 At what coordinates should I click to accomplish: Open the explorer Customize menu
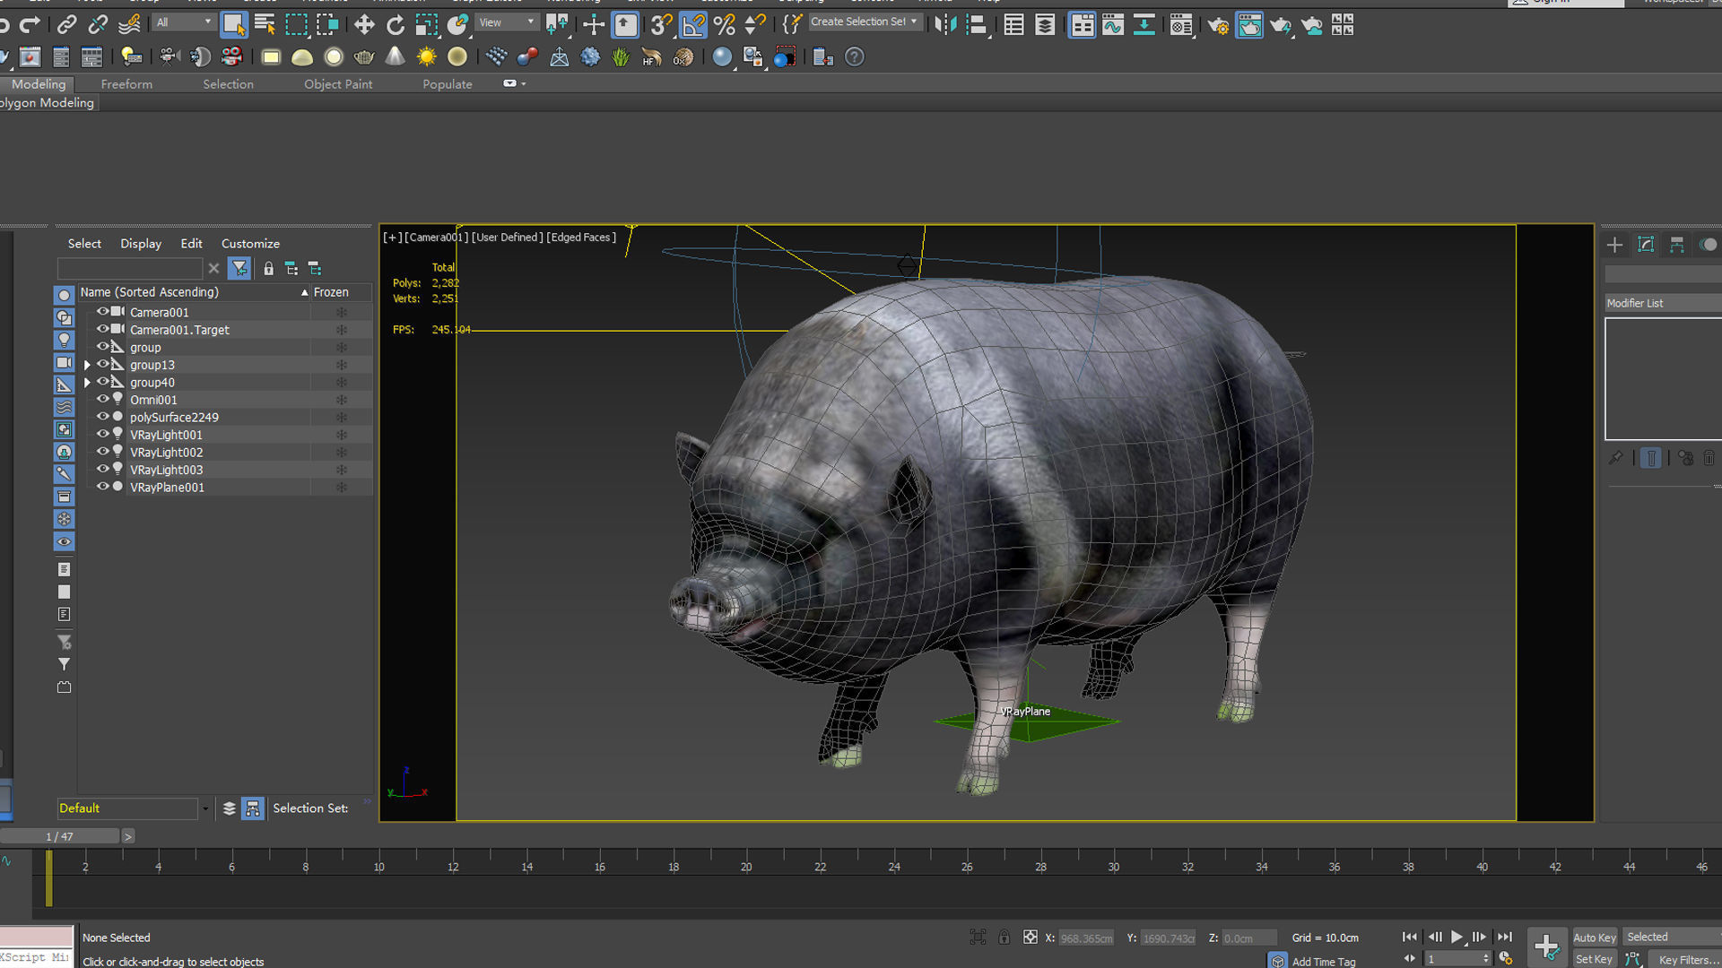tap(250, 244)
